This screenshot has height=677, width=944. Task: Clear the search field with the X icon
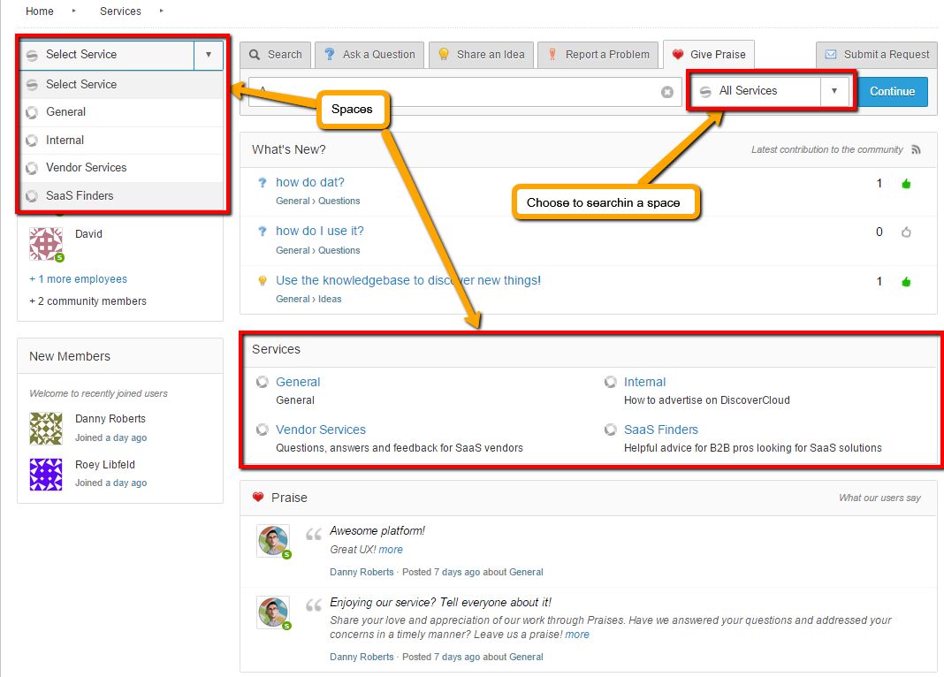667,92
